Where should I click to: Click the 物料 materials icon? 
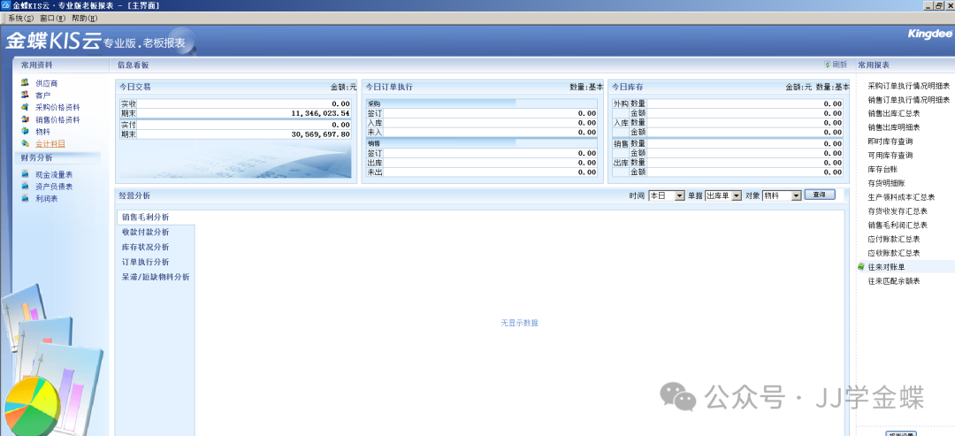click(x=25, y=131)
